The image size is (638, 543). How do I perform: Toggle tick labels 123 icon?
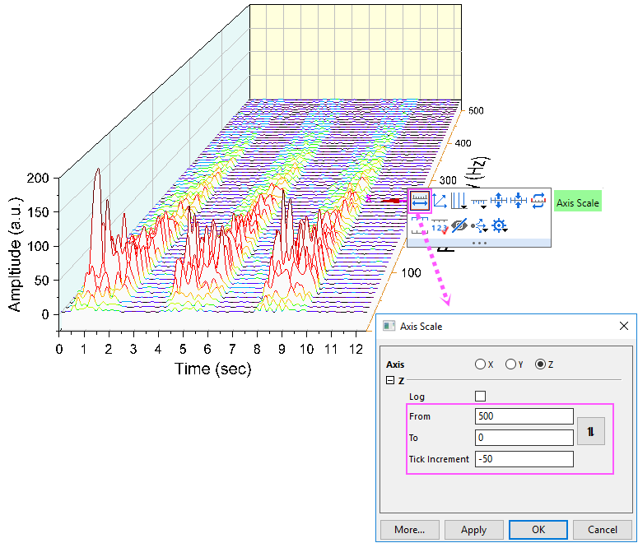click(x=440, y=226)
